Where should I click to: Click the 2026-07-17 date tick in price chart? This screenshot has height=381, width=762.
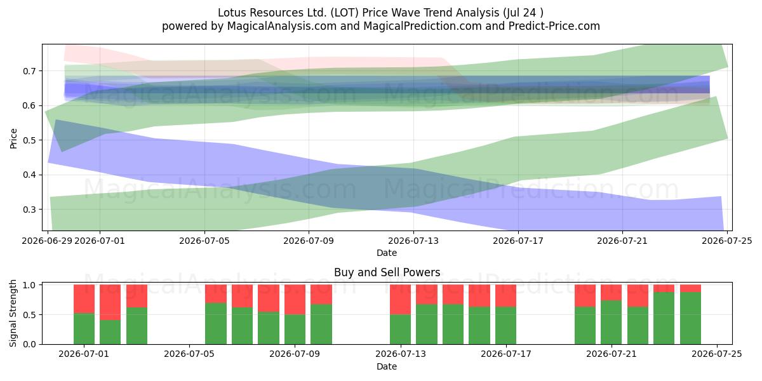518,241
